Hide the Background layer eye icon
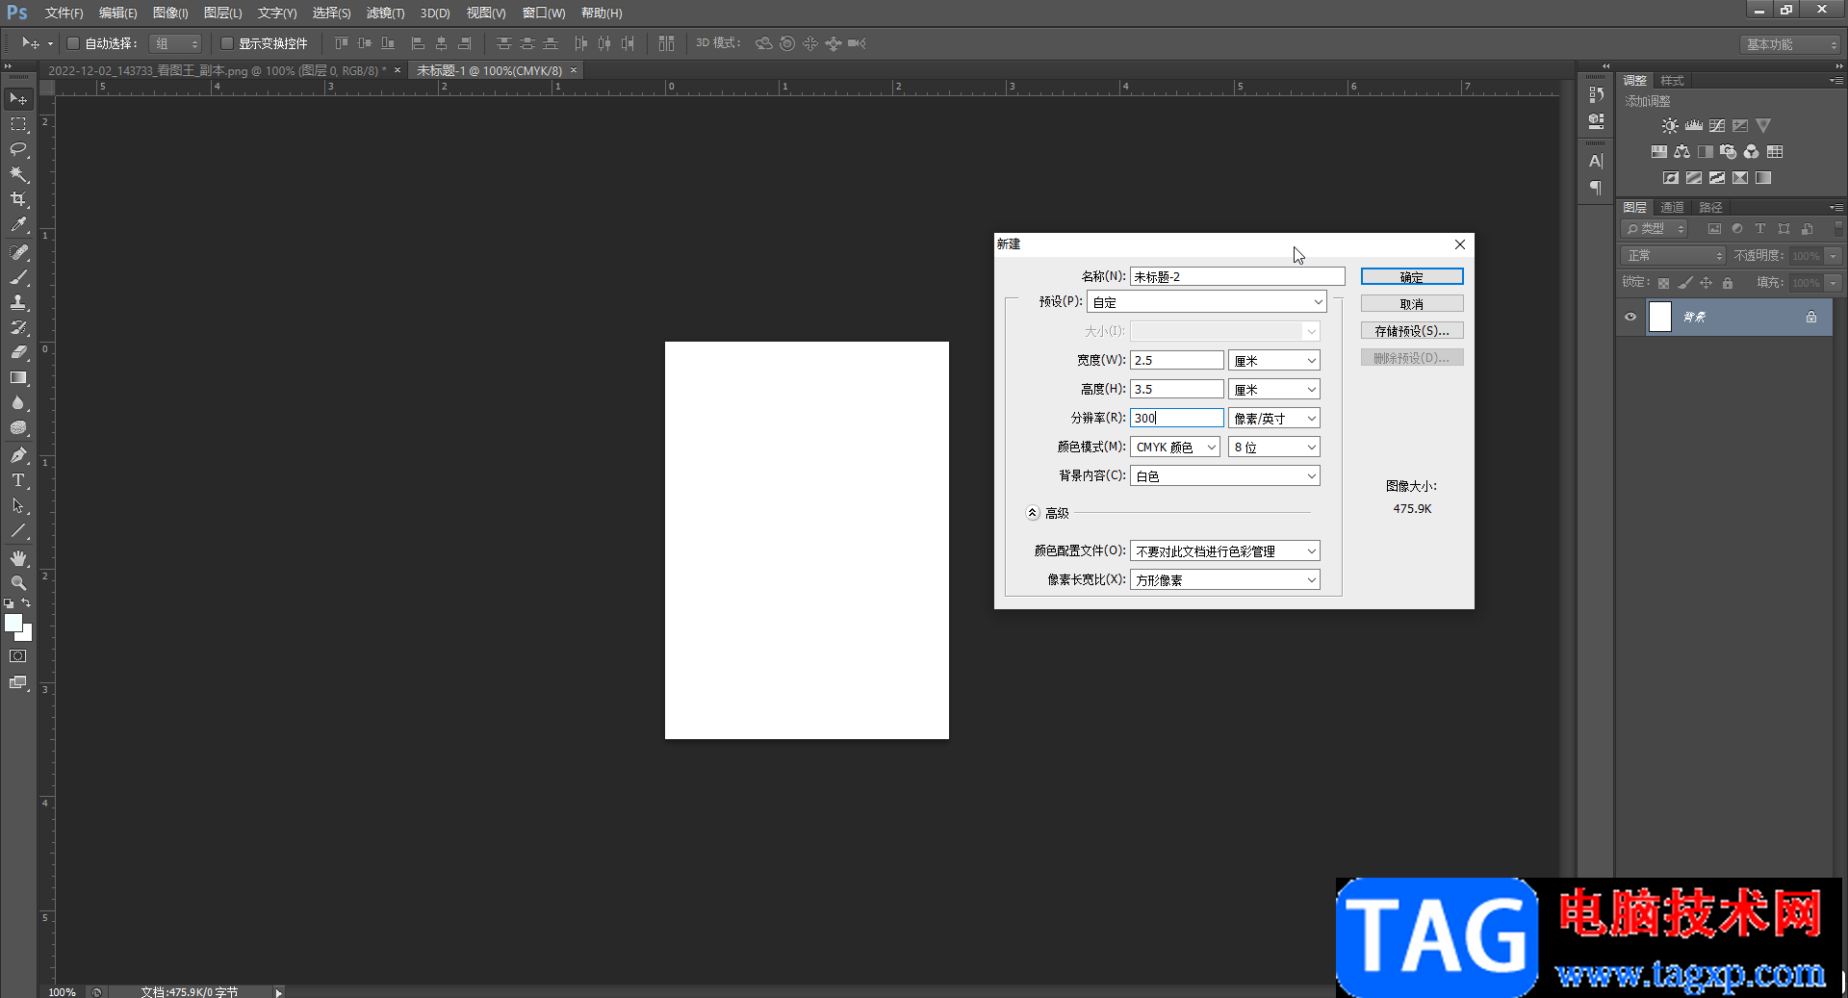Viewport: 1848px width, 998px height. 1630,317
